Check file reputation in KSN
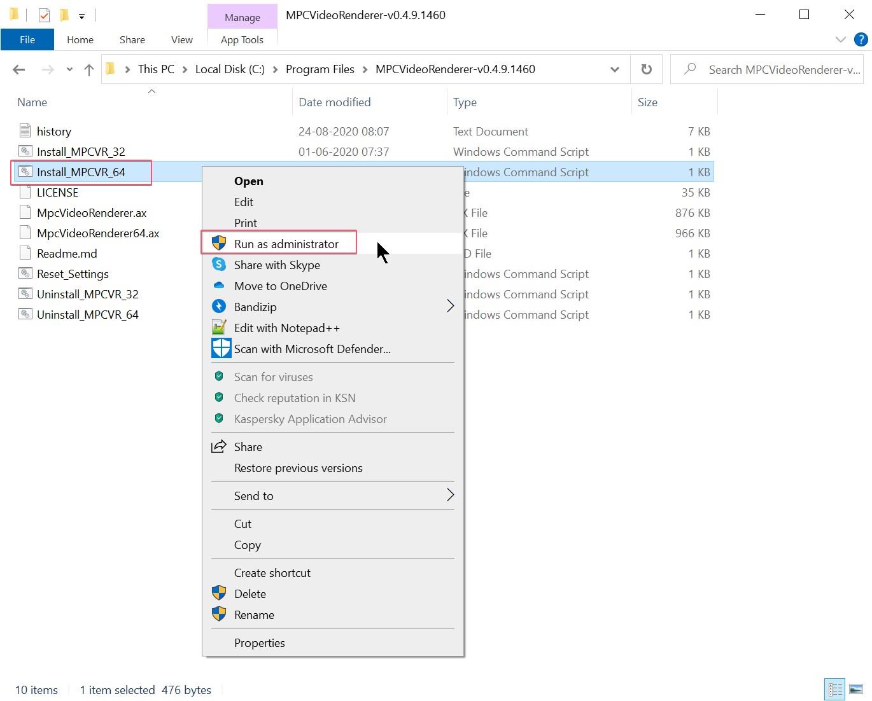The image size is (872, 701). pyautogui.click(x=294, y=398)
